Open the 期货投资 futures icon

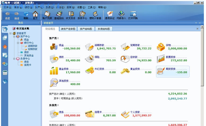point(161,71)
